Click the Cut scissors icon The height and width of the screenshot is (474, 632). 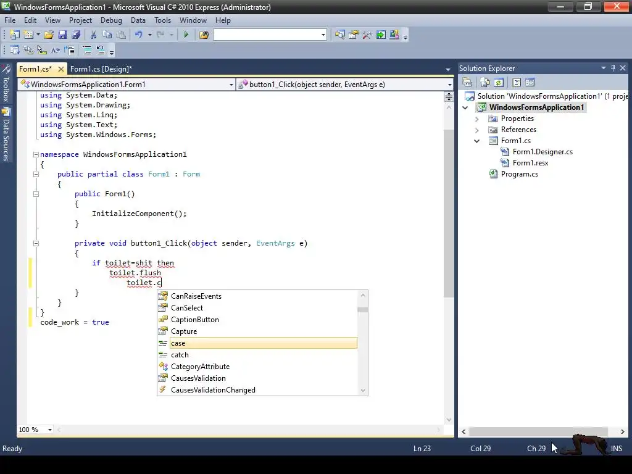tap(94, 35)
